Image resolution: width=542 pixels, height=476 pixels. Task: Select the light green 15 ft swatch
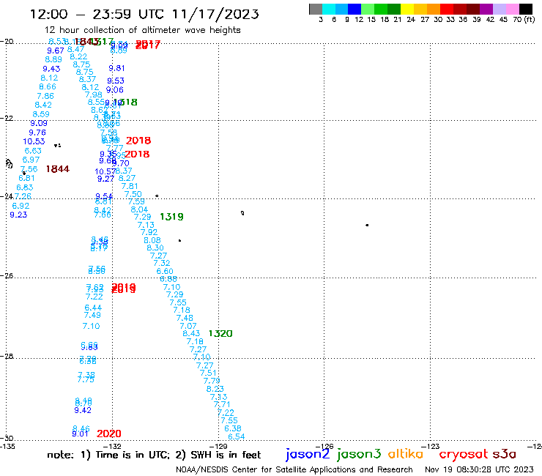click(x=368, y=9)
